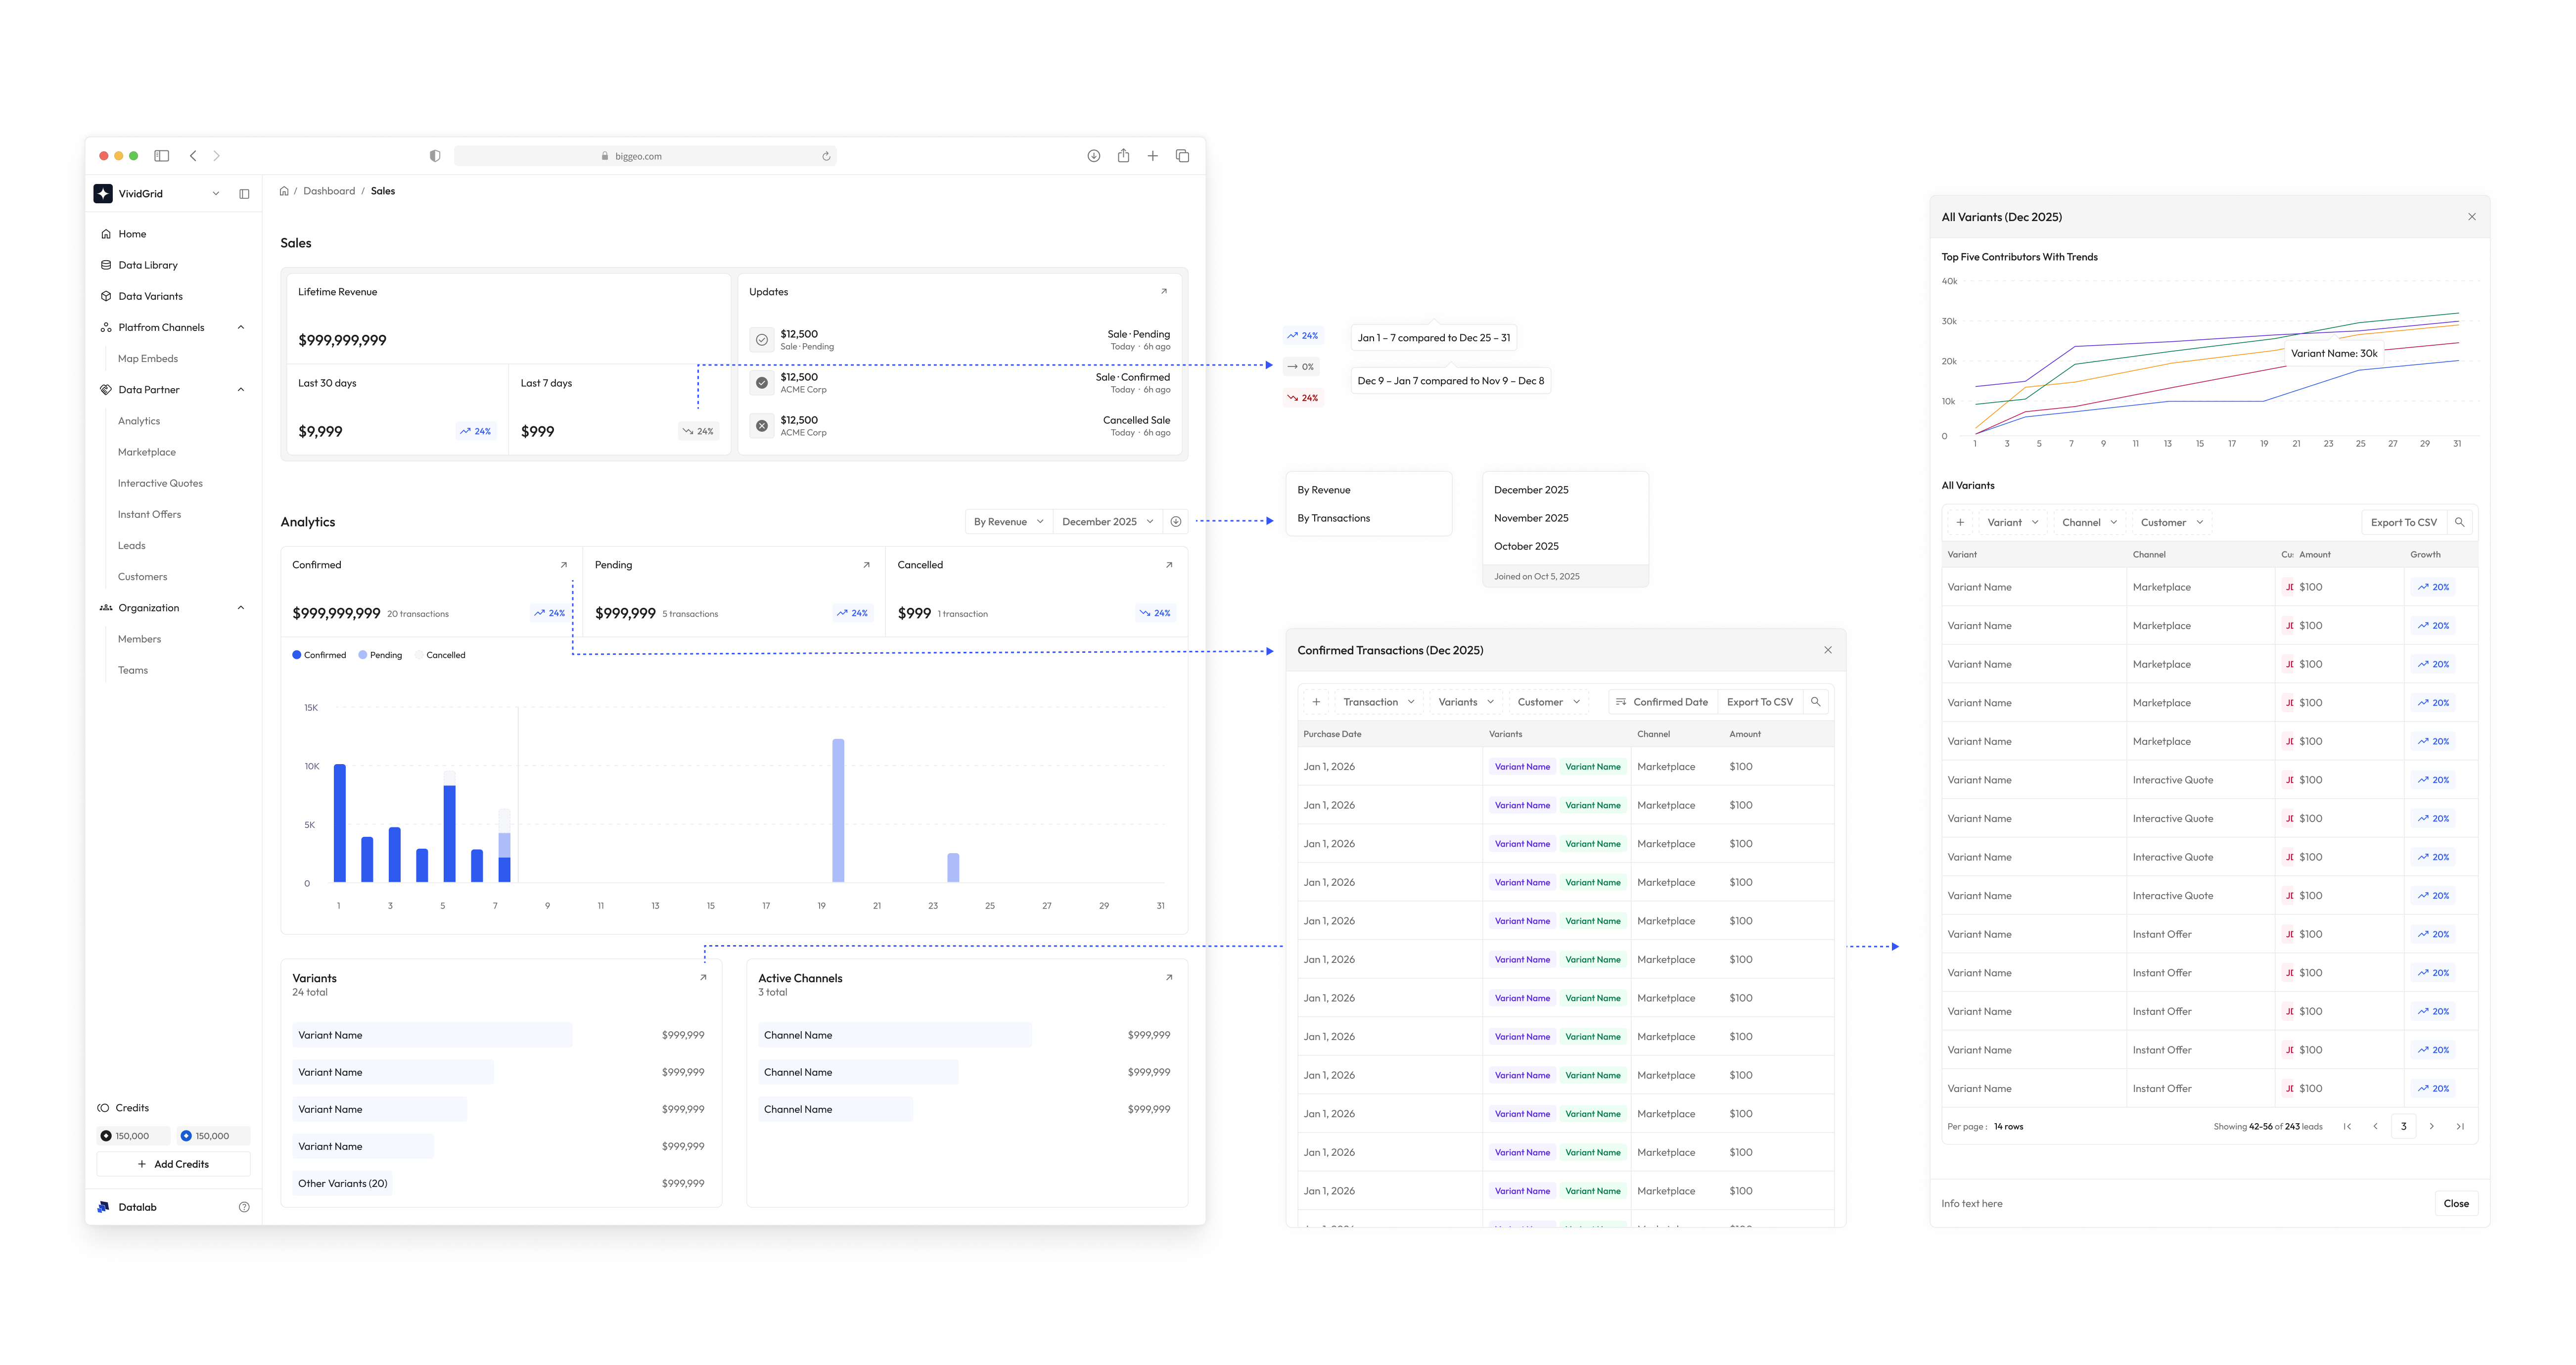Click Export To CSV in All Variants

(2403, 522)
